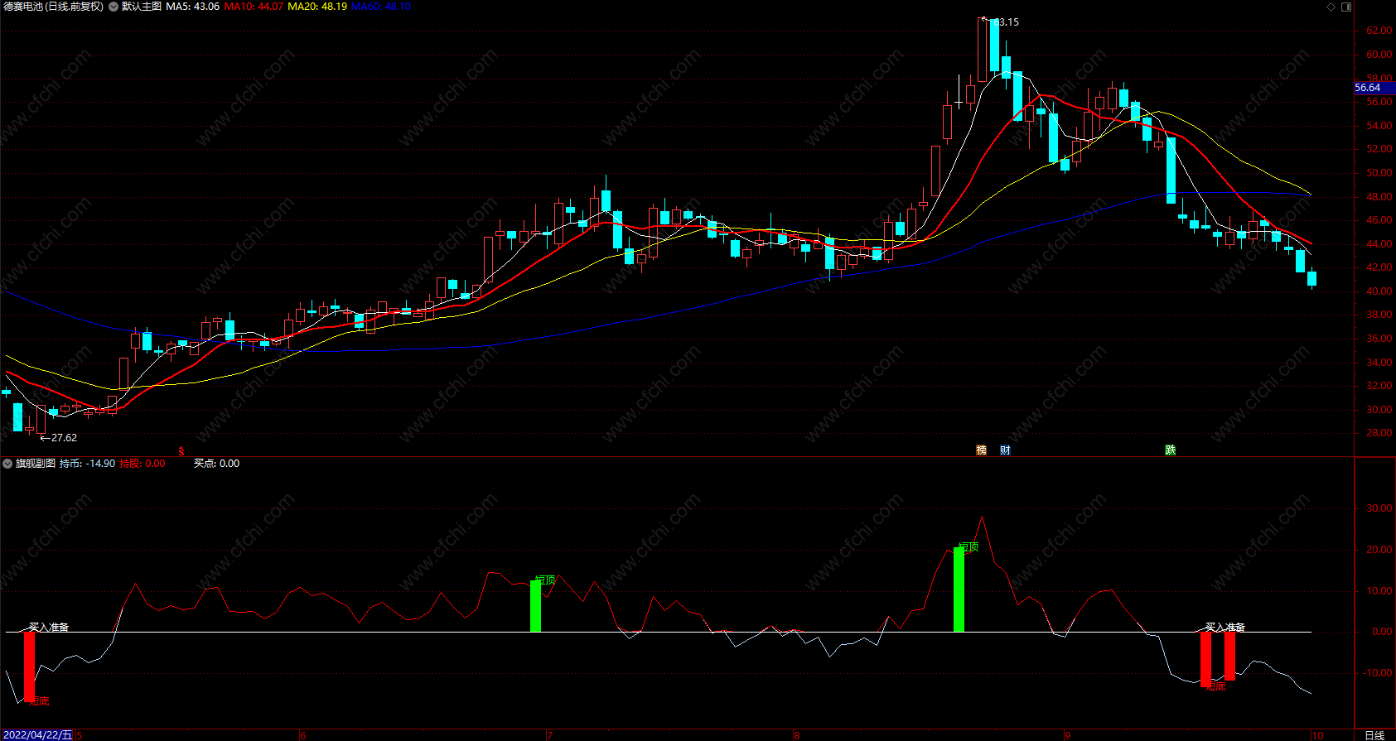Click the 63.15 high price label
This screenshot has height=741, width=1396.
click(x=1006, y=22)
